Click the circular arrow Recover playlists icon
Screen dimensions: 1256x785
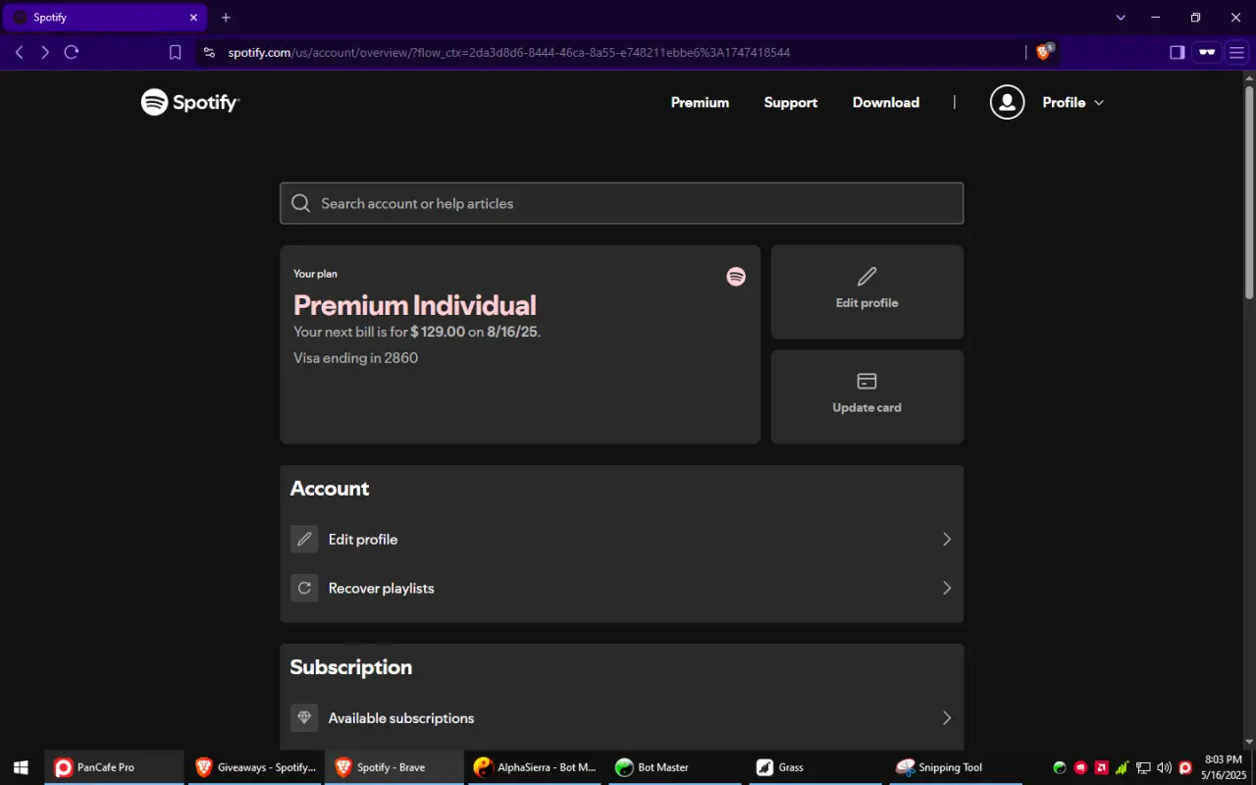point(304,588)
